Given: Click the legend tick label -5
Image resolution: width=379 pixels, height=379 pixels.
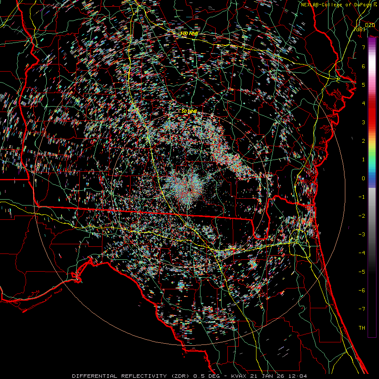Looking at the screenshot, I should pyautogui.click(x=362, y=272).
